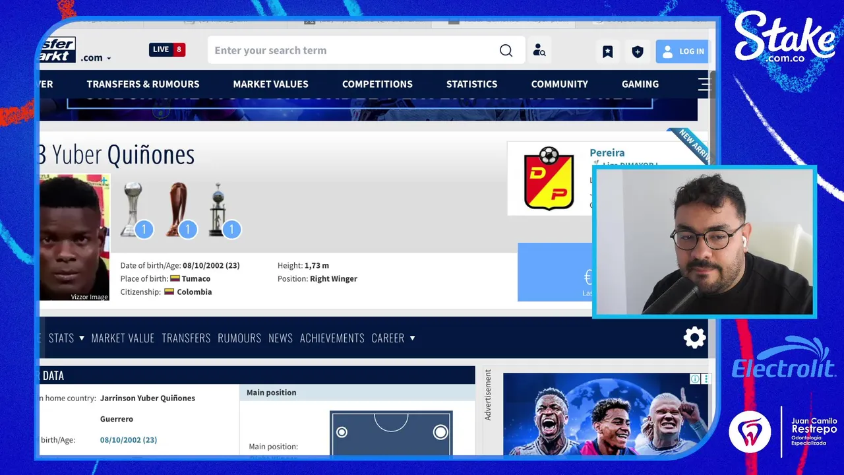Image resolution: width=844 pixels, height=475 pixels.
Task: Open TRANSFERS & RUMOURS menu
Action: [143, 84]
